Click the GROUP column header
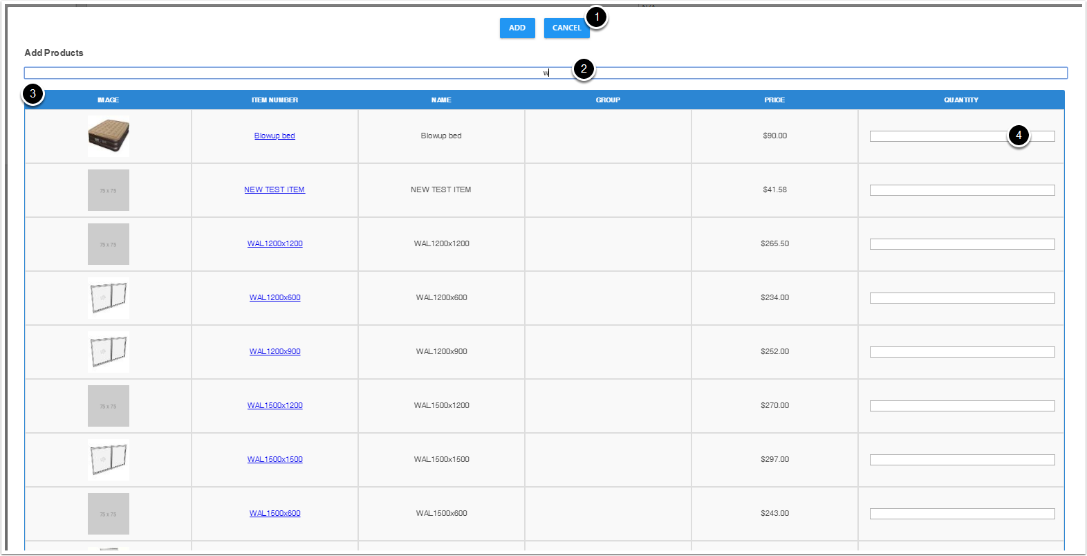The height and width of the screenshot is (556, 1087). coord(608,100)
